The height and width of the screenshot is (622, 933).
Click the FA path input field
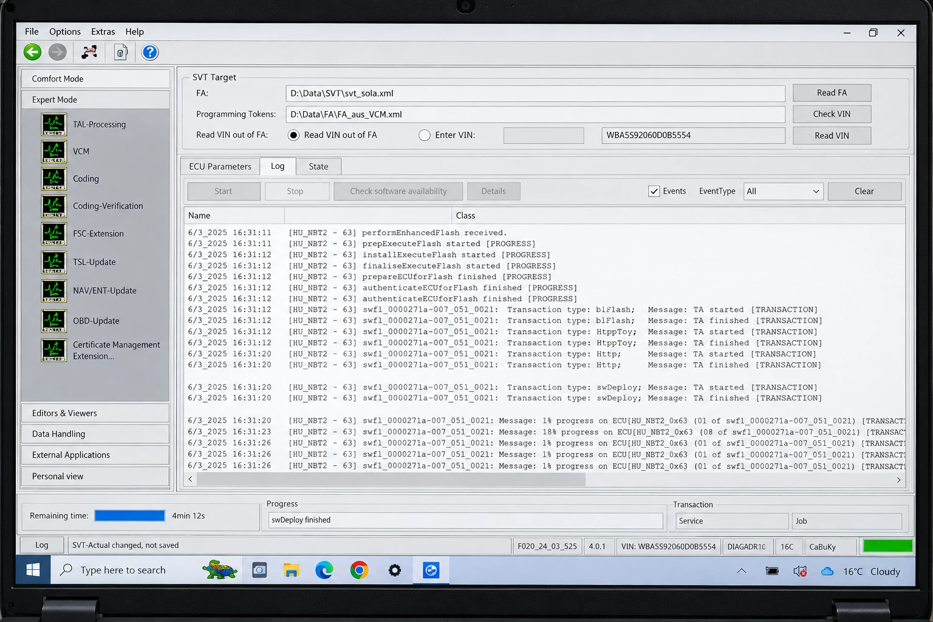point(535,94)
